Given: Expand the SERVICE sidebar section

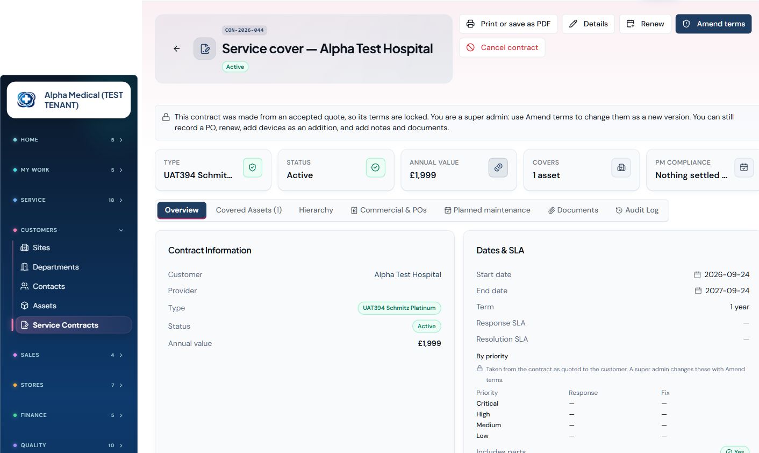Looking at the screenshot, I should [69, 200].
